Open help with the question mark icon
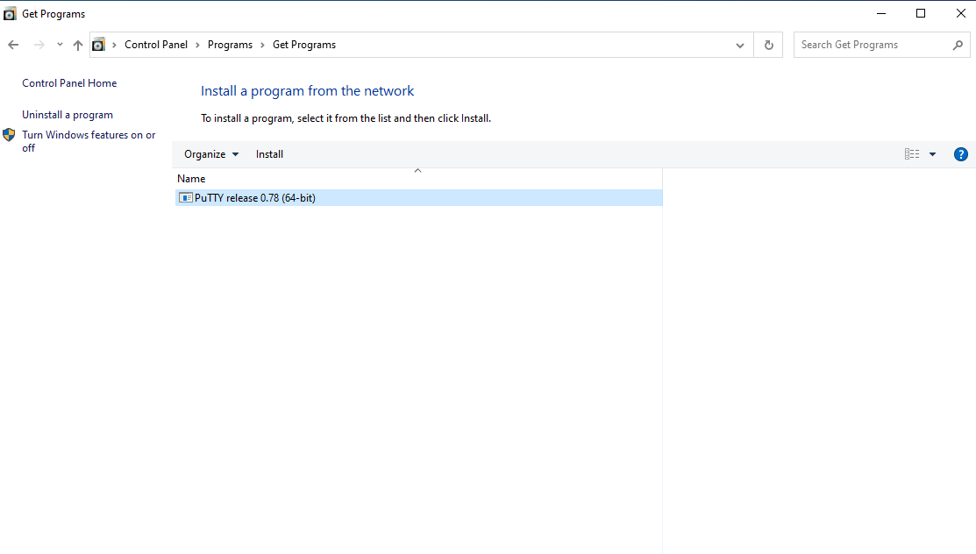 click(x=960, y=153)
